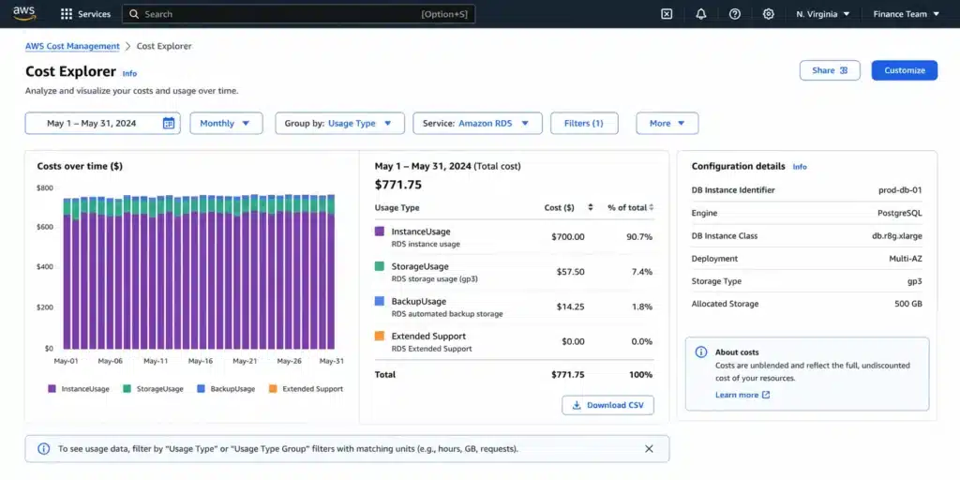Click the Services menu label
This screenshot has width=960, height=480.
[95, 14]
